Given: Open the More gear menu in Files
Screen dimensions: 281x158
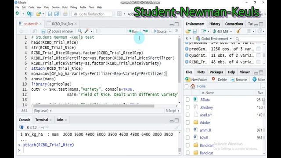Looking at the screenshot, I should (x=259, y=79).
